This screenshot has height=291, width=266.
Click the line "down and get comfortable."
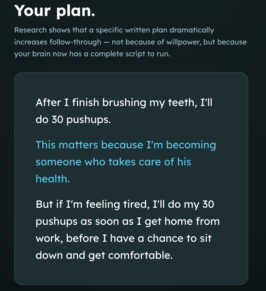(104, 255)
